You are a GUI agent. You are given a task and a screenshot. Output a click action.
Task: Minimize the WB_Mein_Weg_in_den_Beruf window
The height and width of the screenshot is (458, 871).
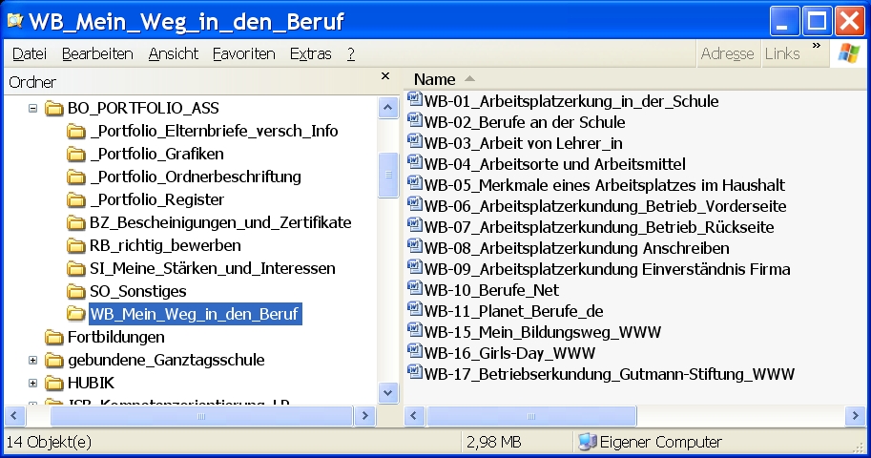click(784, 22)
